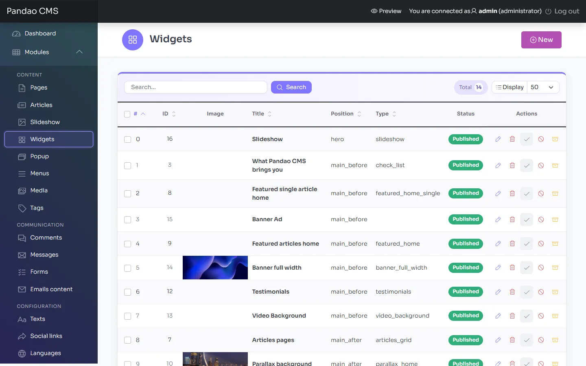Archive the Video Background widget

click(x=555, y=316)
